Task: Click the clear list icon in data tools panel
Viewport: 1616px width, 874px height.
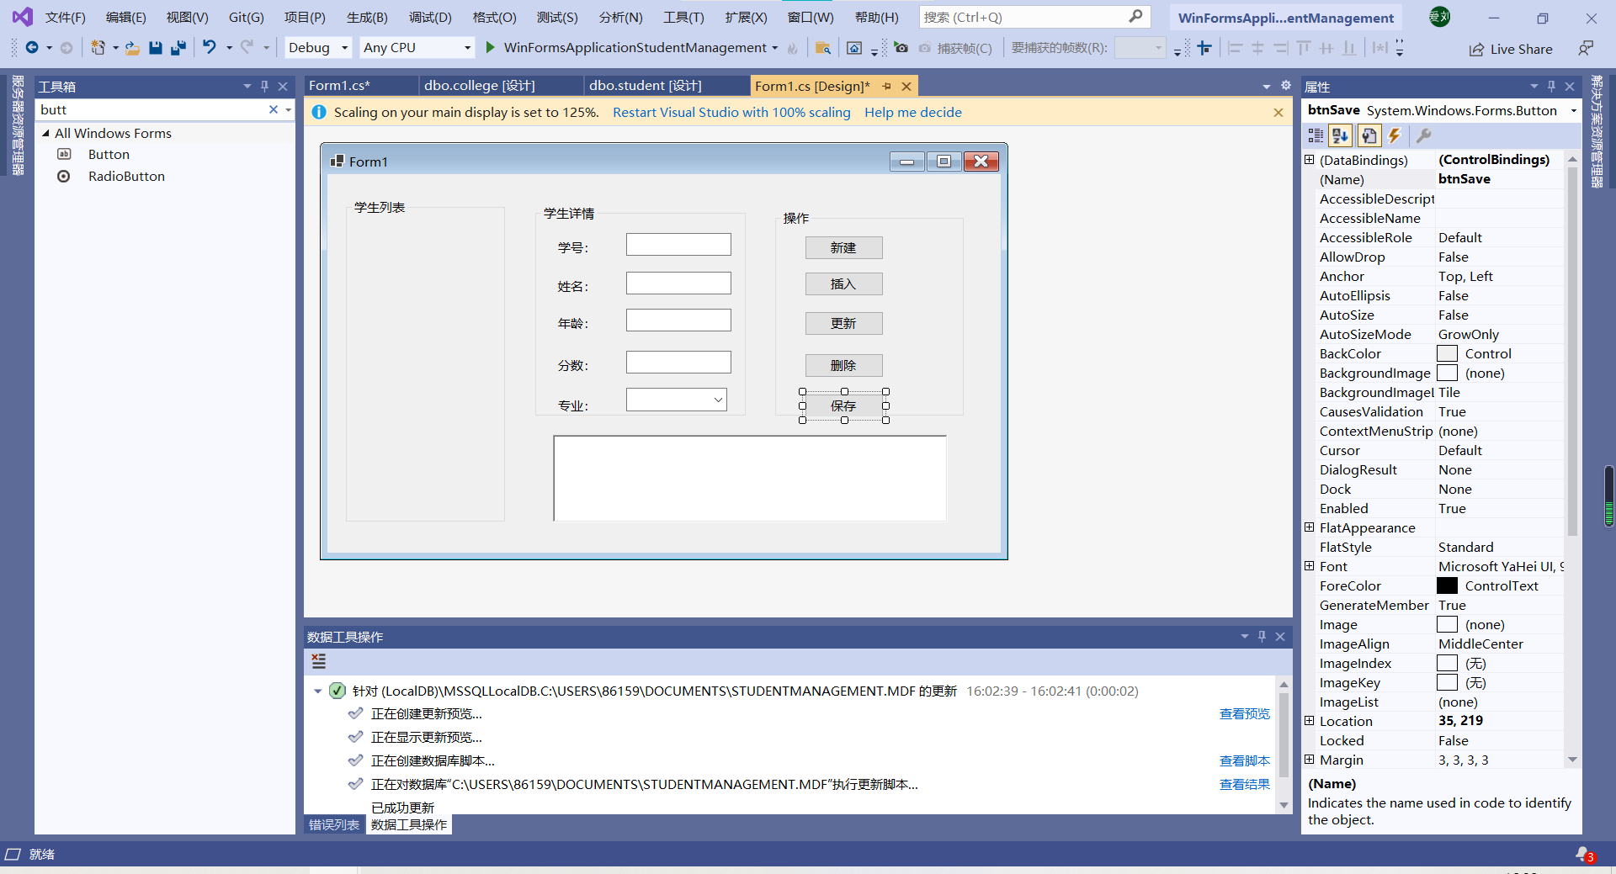Action: (318, 661)
